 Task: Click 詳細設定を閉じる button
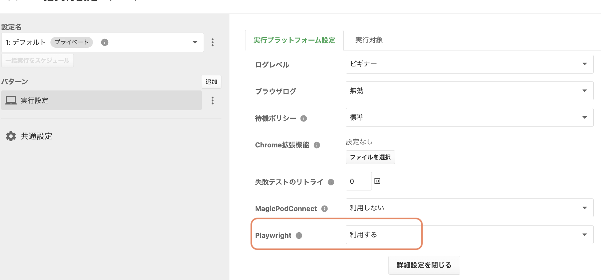point(424,265)
